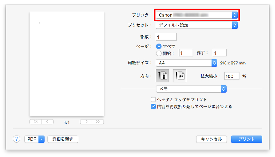Image resolution: width=275 pixels, height=157 pixels.
Task: Click the help question mark button
Action: click(17, 139)
